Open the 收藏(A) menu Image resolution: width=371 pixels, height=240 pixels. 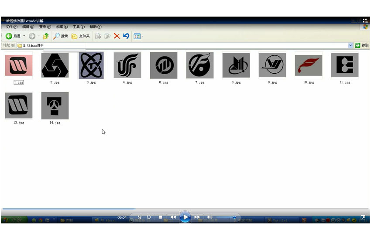(x=62, y=27)
